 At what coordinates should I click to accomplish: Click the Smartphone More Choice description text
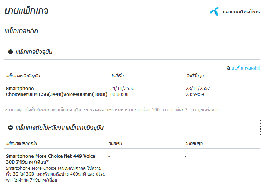[x=55, y=174]
